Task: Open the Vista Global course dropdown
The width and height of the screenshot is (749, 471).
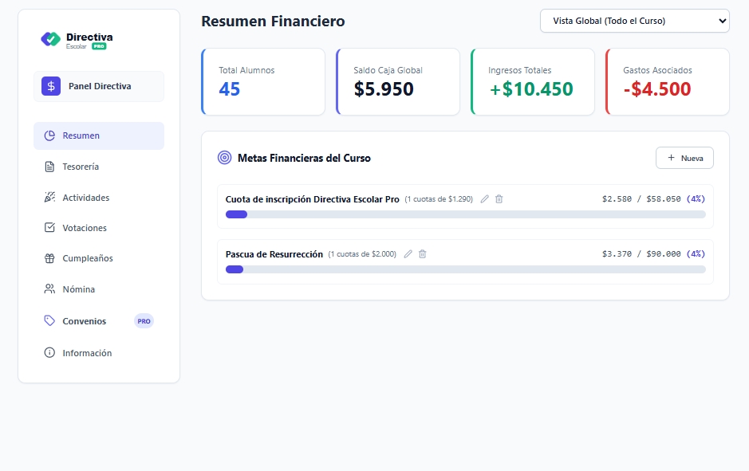Action: coord(634,21)
